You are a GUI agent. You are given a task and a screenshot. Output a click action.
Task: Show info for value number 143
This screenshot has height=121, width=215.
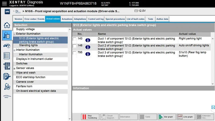pos(88,40)
